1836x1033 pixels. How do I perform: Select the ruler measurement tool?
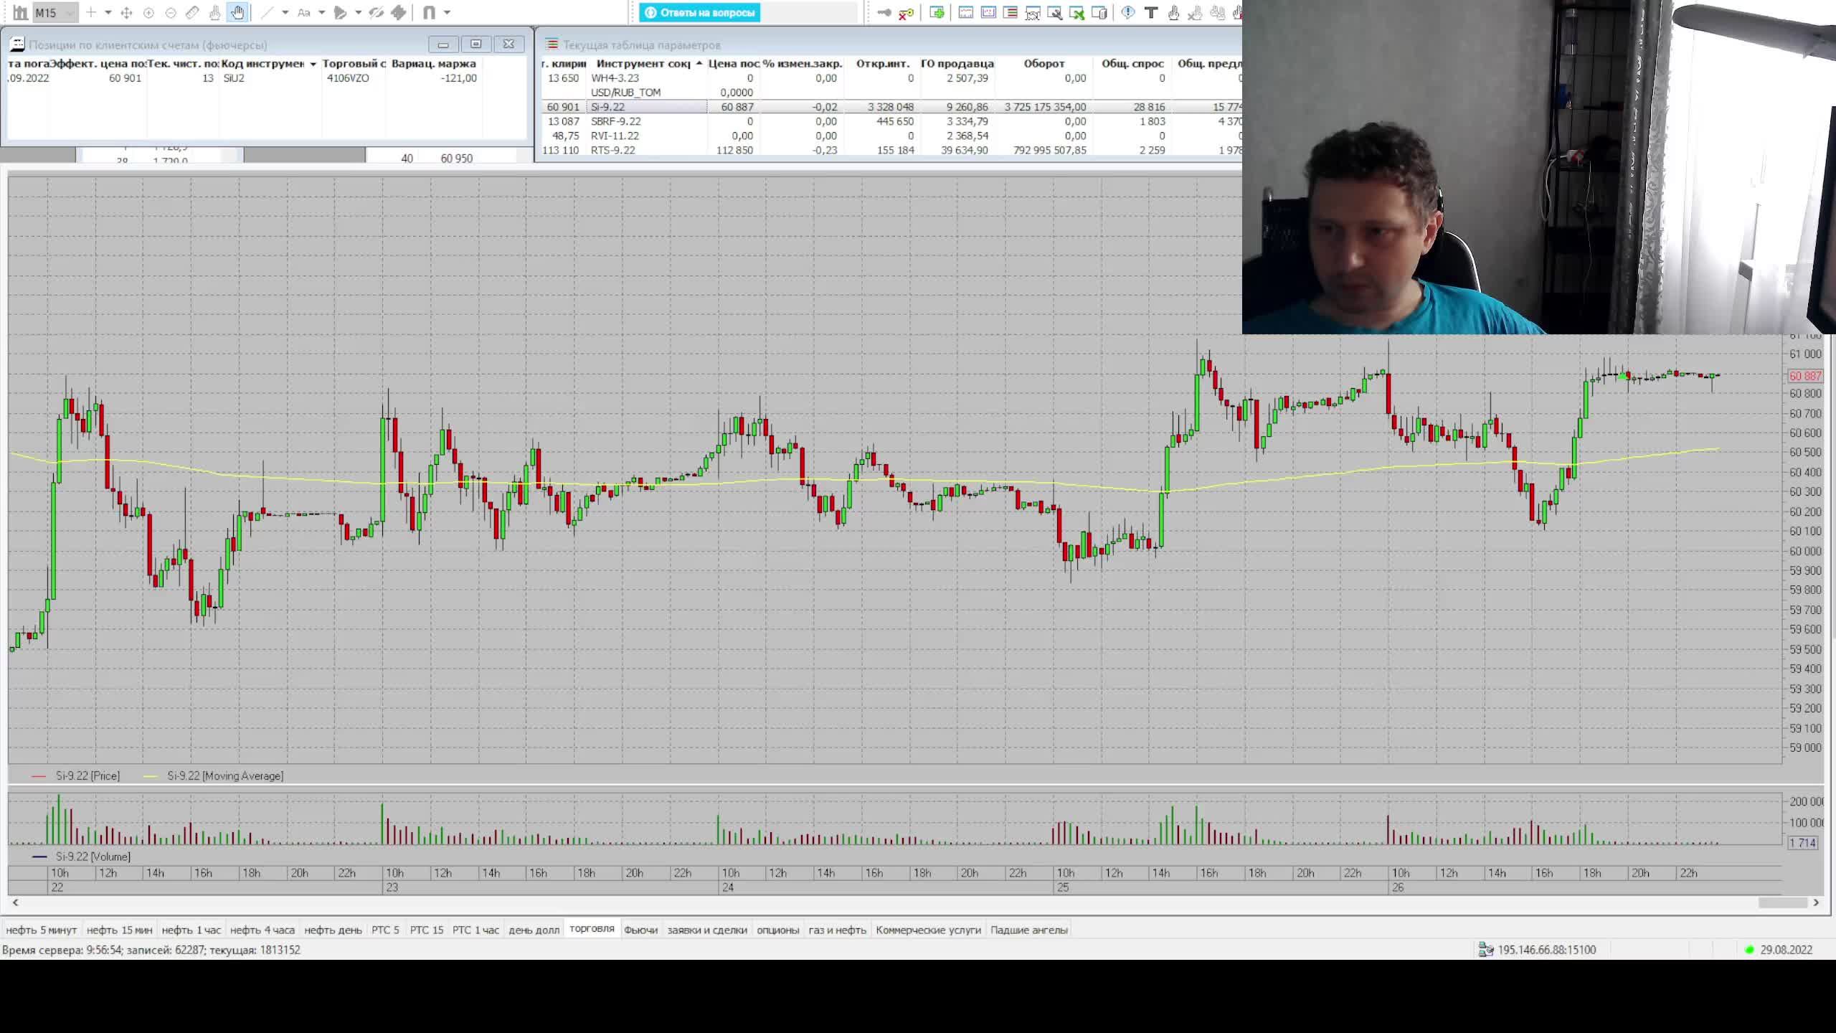coord(192,12)
